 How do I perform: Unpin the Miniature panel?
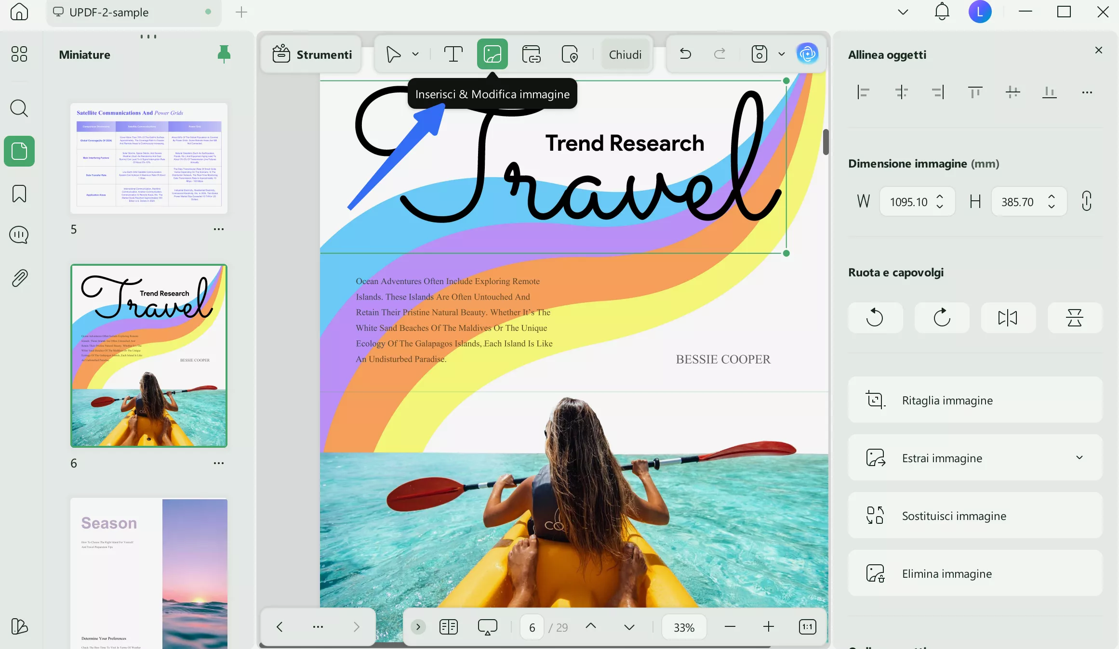[224, 54]
